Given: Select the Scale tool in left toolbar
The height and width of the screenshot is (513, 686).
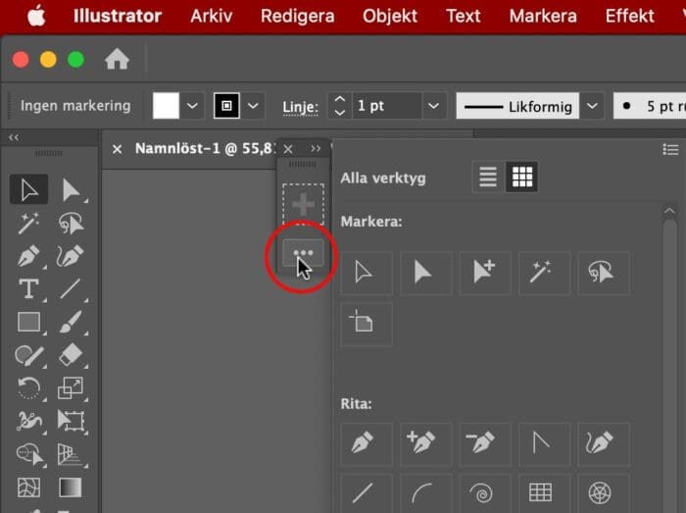Looking at the screenshot, I should [71, 388].
